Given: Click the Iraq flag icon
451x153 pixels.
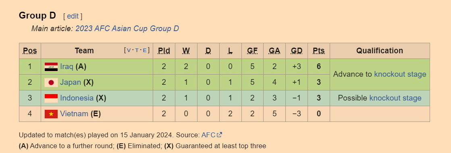Looking at the screenshot, I should click(x=51, y=67).
